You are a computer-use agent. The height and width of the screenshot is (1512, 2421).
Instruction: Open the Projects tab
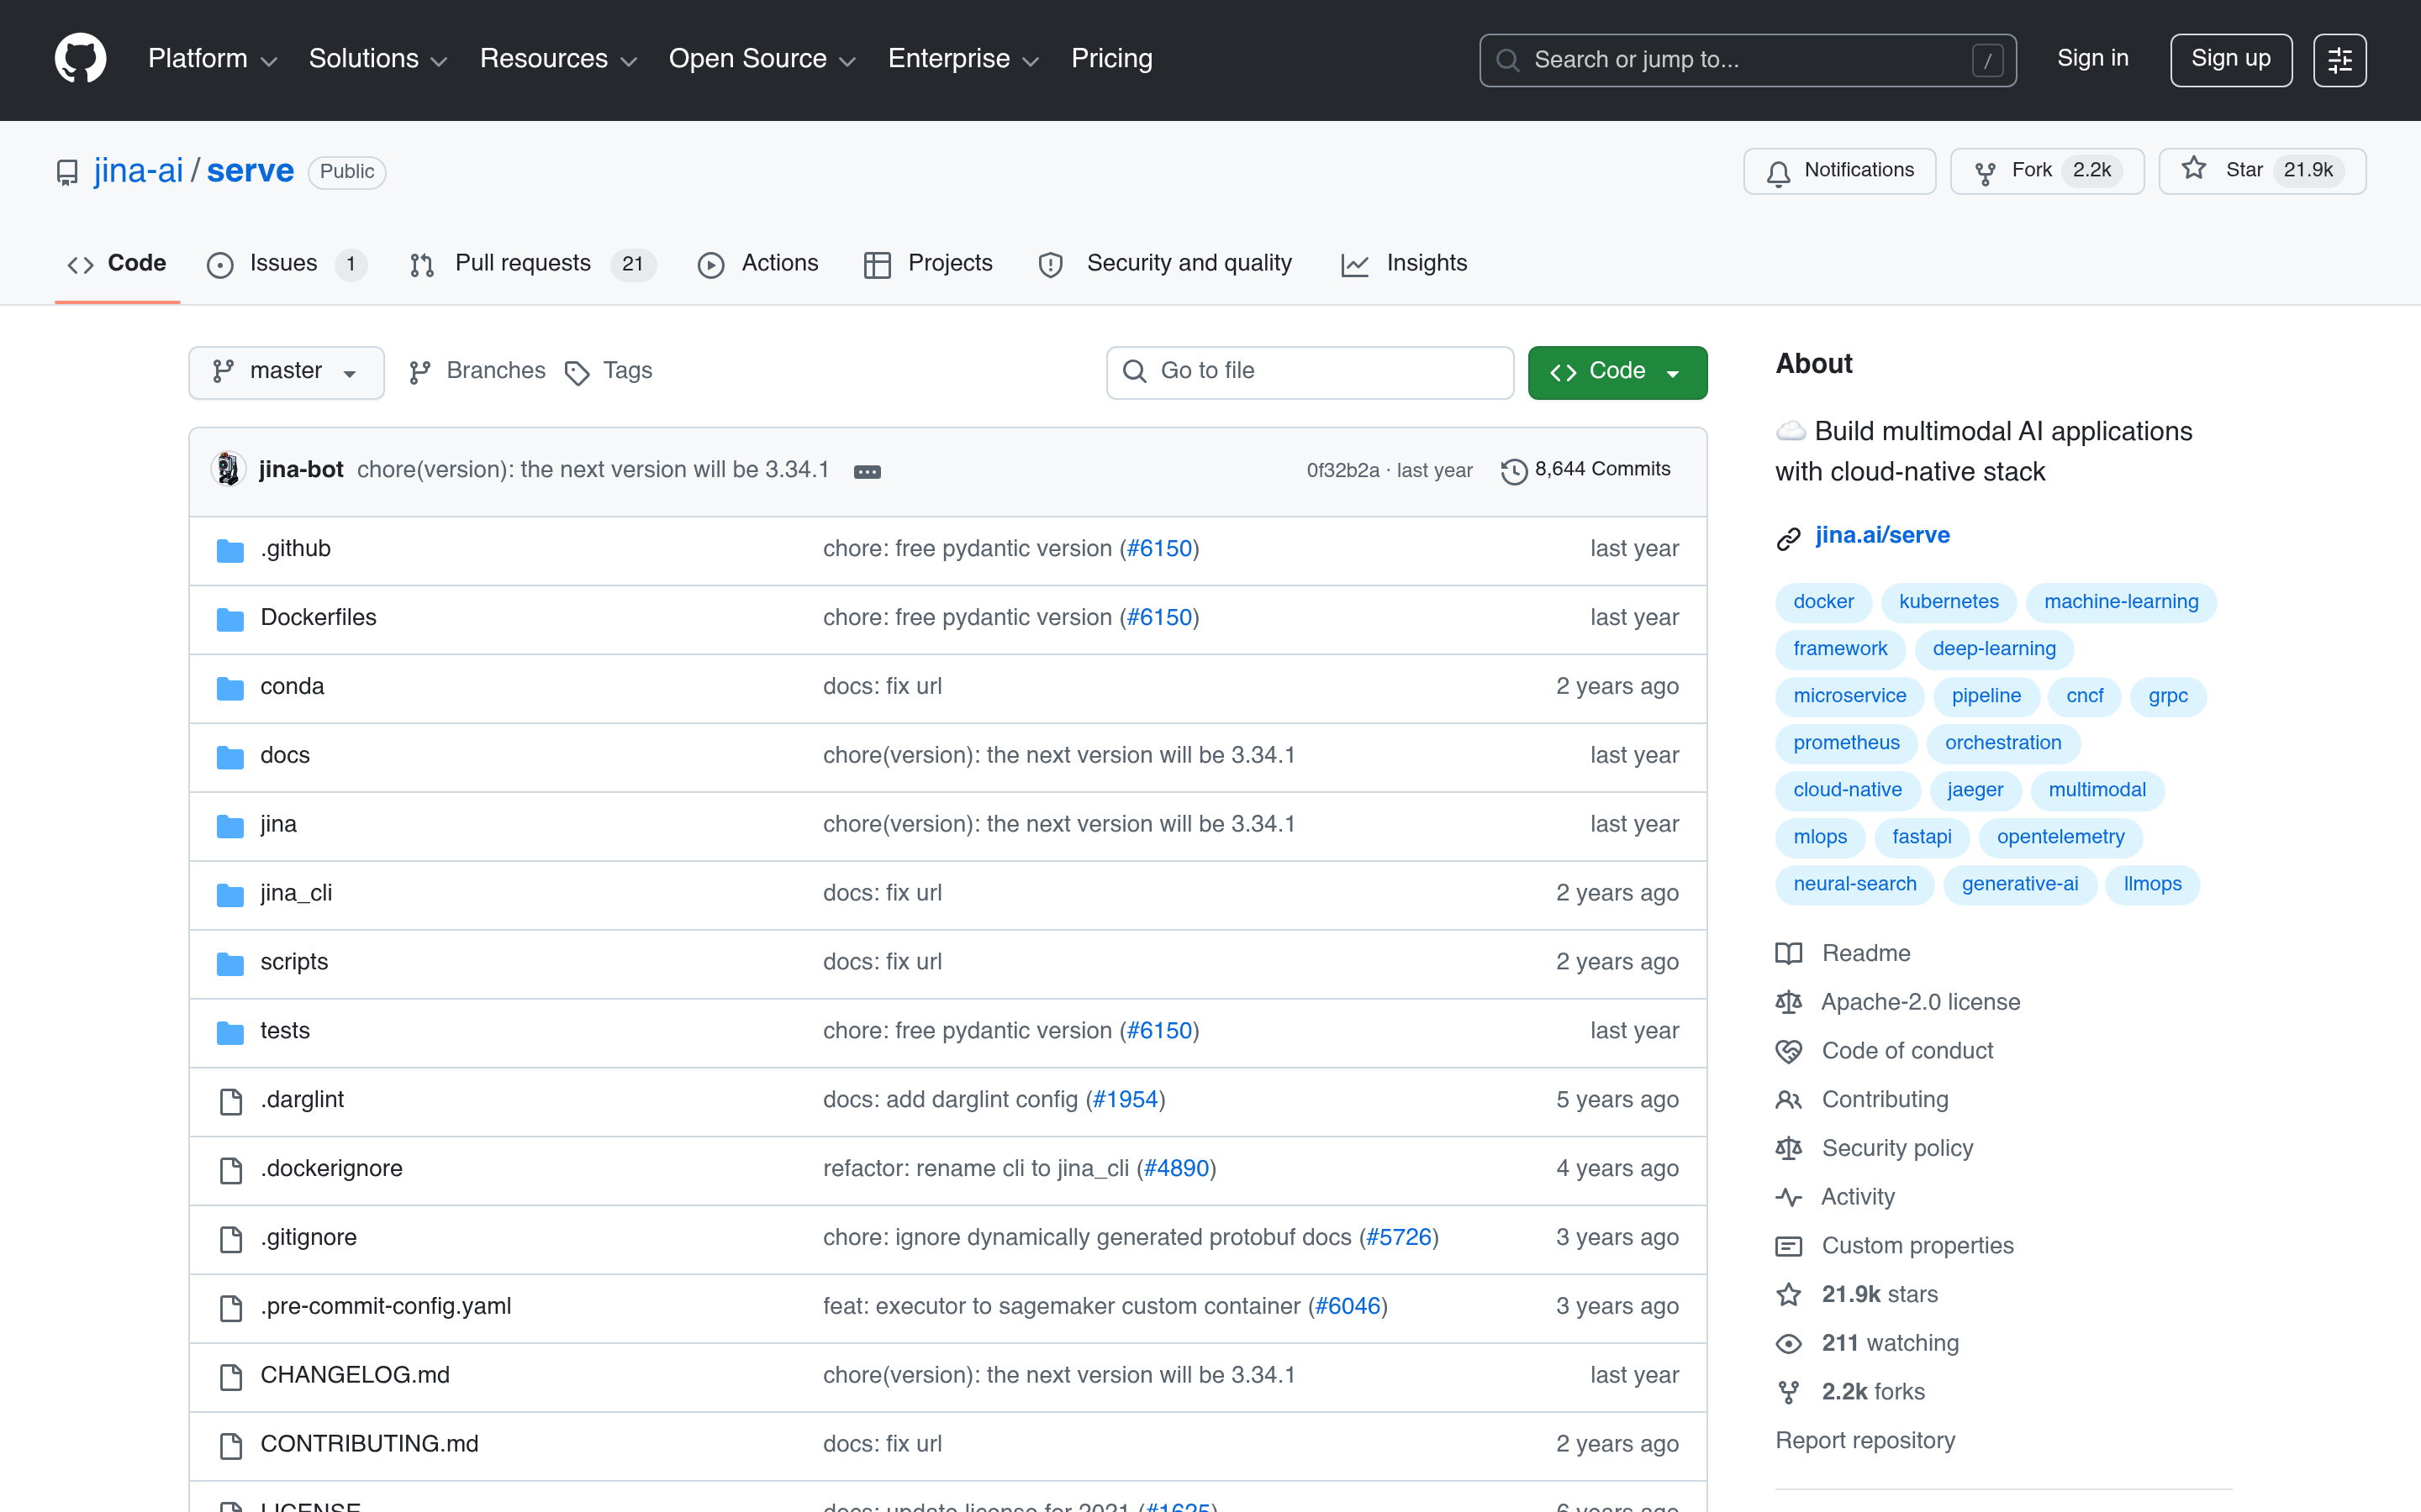click(928, 264)
